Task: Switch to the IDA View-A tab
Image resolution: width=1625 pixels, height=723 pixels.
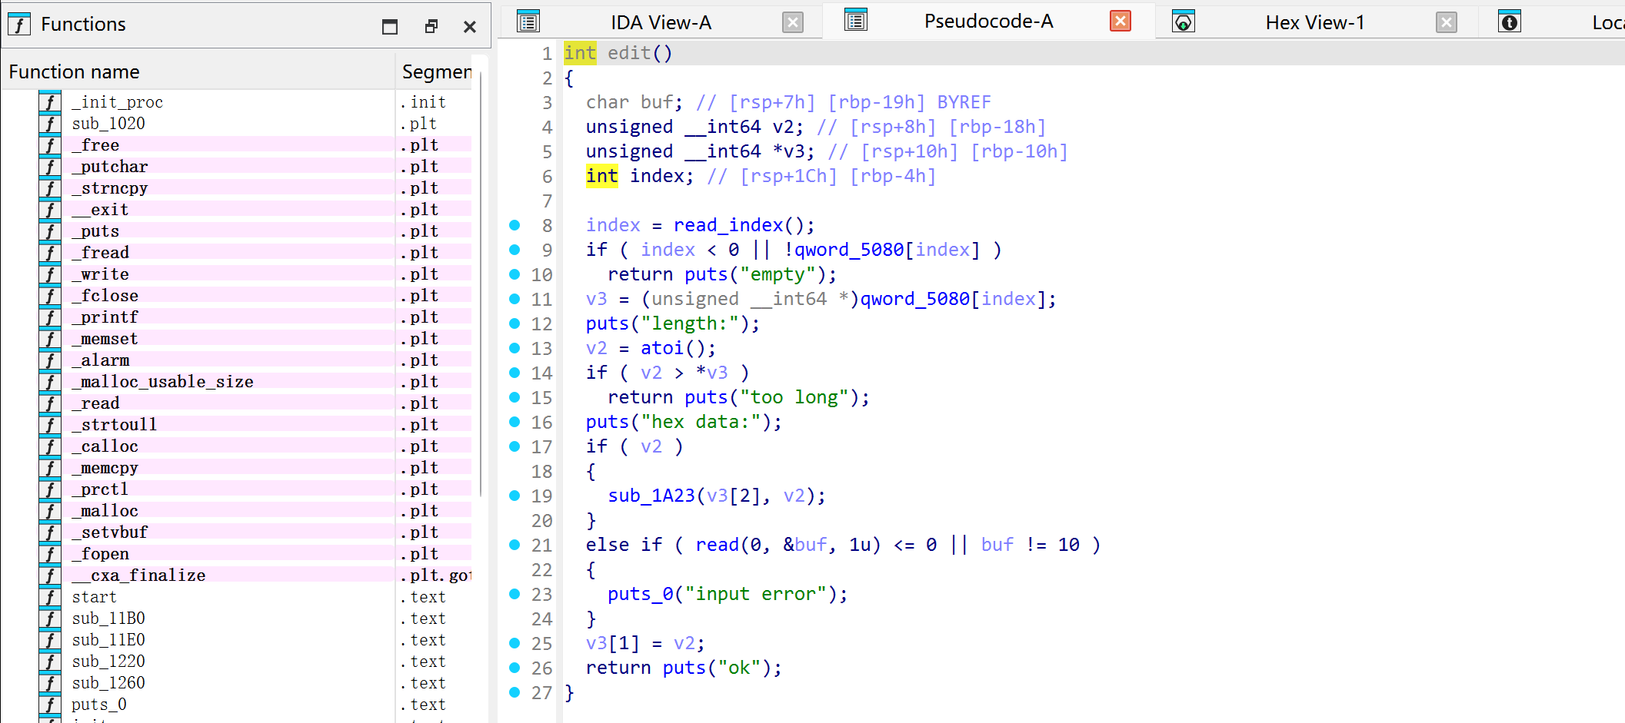Action: [661, 22]
